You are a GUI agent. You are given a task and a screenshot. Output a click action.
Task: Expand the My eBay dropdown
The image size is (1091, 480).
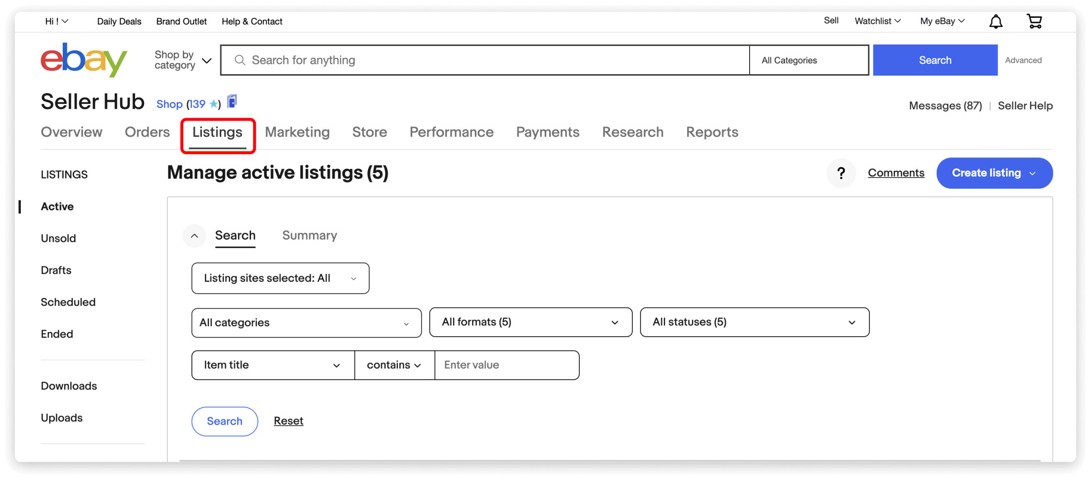tap(943, 21)
